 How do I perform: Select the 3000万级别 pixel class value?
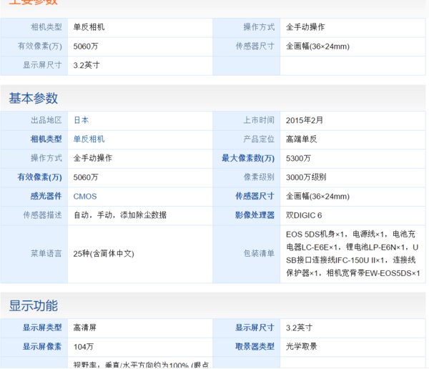coord(306,177)
